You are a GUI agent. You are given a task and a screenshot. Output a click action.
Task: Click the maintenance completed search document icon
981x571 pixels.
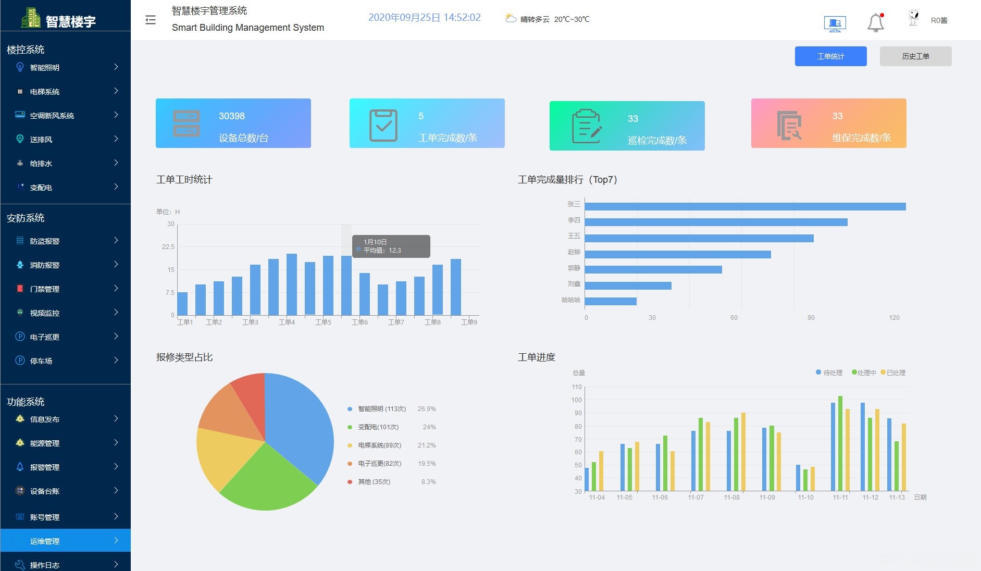click(x=789, y=126)
